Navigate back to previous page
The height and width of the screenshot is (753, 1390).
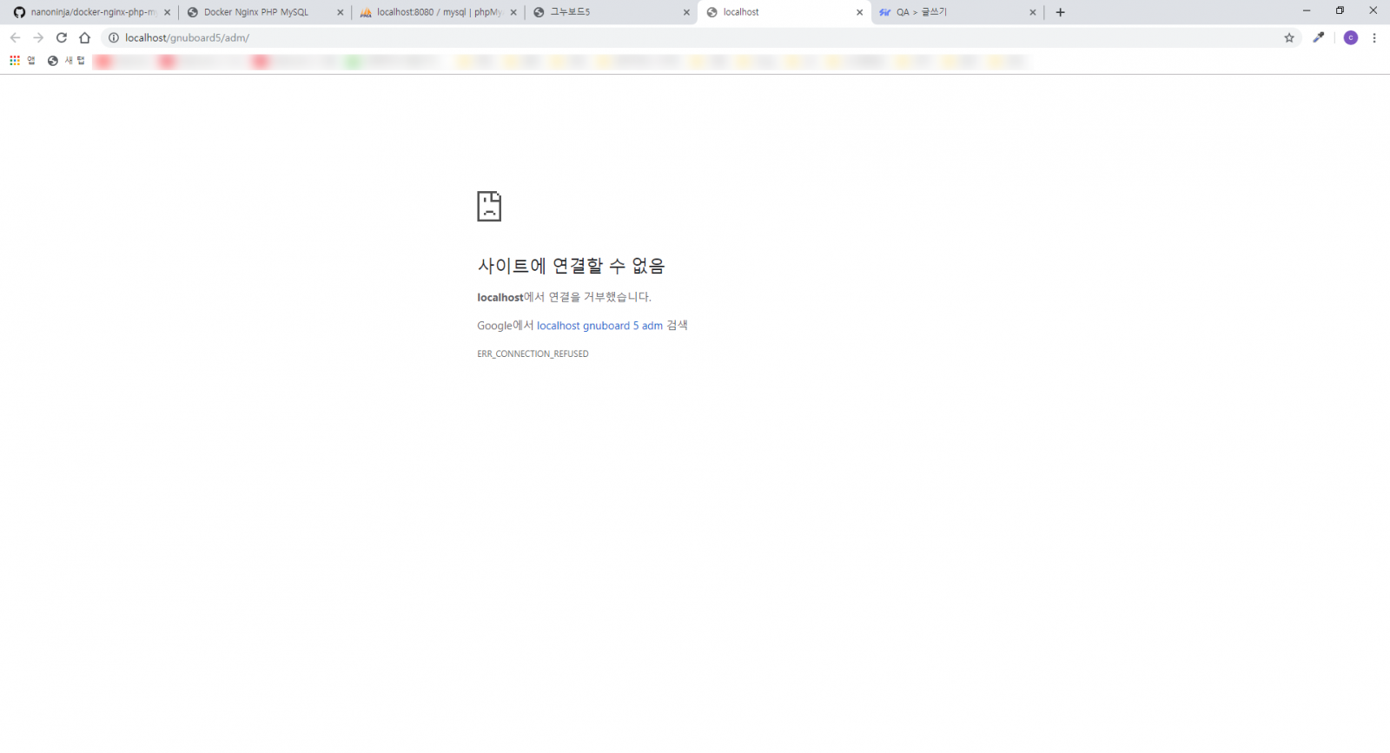(x=15, y=37)
